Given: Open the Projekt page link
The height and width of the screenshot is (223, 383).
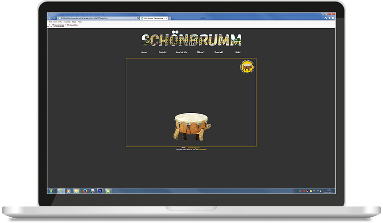Looking at the screenshot, I should point(162,52).
